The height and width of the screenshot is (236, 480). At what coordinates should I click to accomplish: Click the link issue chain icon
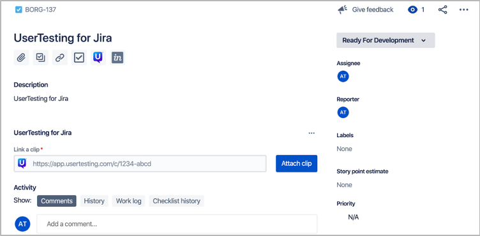coord(60,57)
